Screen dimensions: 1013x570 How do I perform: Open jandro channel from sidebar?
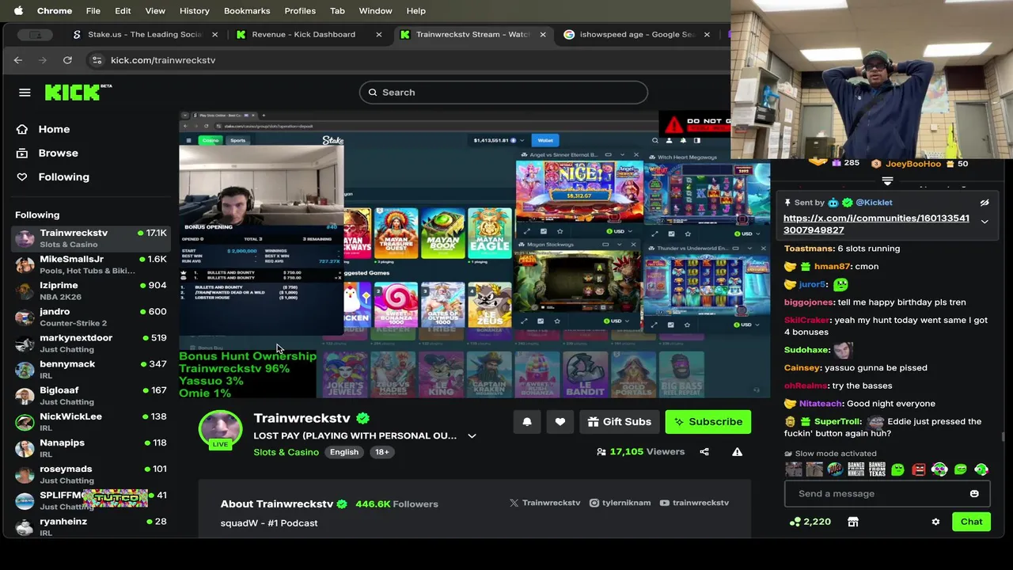90,317
